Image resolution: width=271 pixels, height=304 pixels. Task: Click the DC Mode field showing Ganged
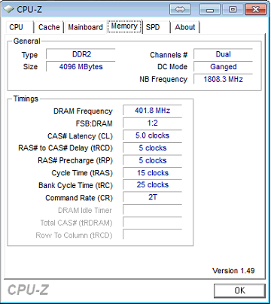point(223,66)
